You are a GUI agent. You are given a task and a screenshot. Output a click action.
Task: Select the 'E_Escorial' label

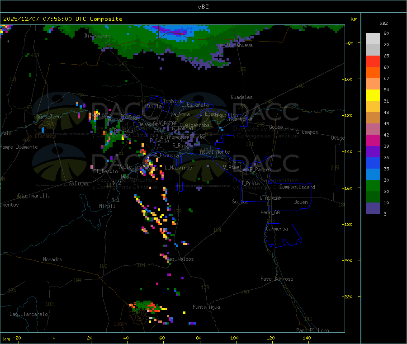coord(167,156)
